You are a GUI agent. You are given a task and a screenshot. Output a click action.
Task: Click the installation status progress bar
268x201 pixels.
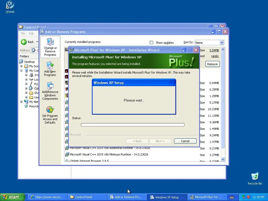tap(133, 125)
